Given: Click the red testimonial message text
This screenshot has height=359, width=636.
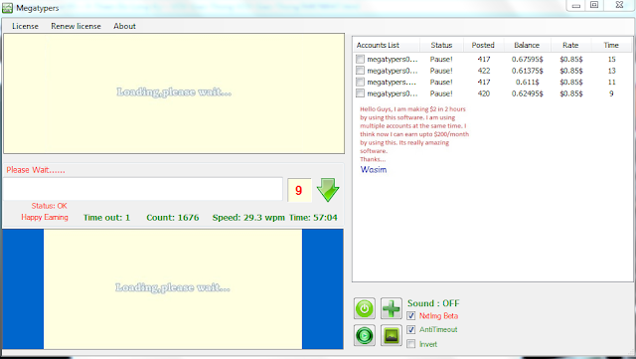Looking at the screenshot, I should (414, 134).
